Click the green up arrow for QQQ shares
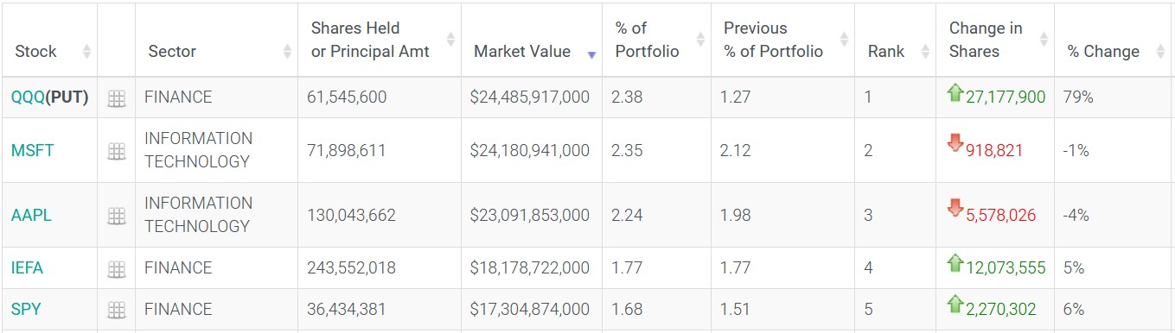This screenshot has width=1175, height=333. pyautogui.click(x=955, y=93)
